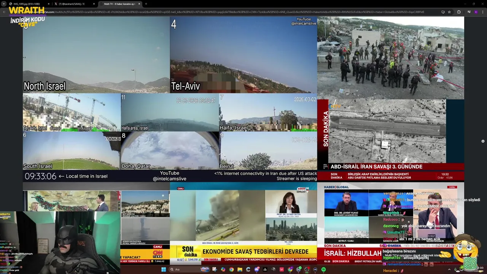Open Google Chrome from the taskbar
Viewport: 487px width, 274px height.
[231, 269]
